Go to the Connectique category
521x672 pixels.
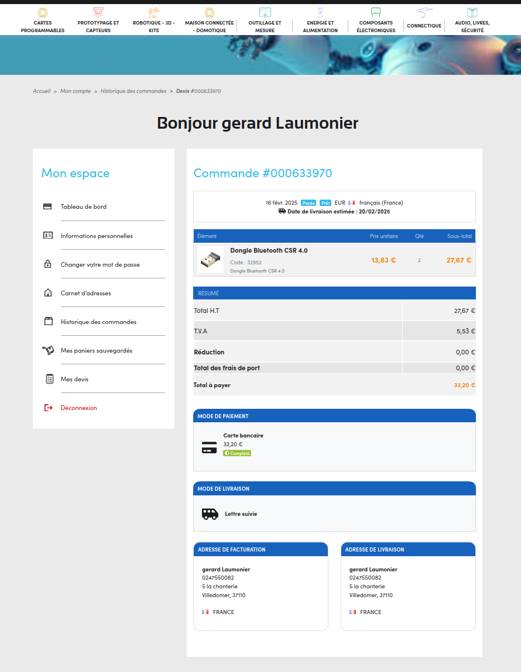[424, 20]
